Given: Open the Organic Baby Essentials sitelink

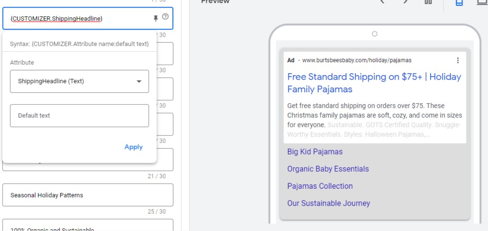Looking at the screenshot, I should 328,169.
